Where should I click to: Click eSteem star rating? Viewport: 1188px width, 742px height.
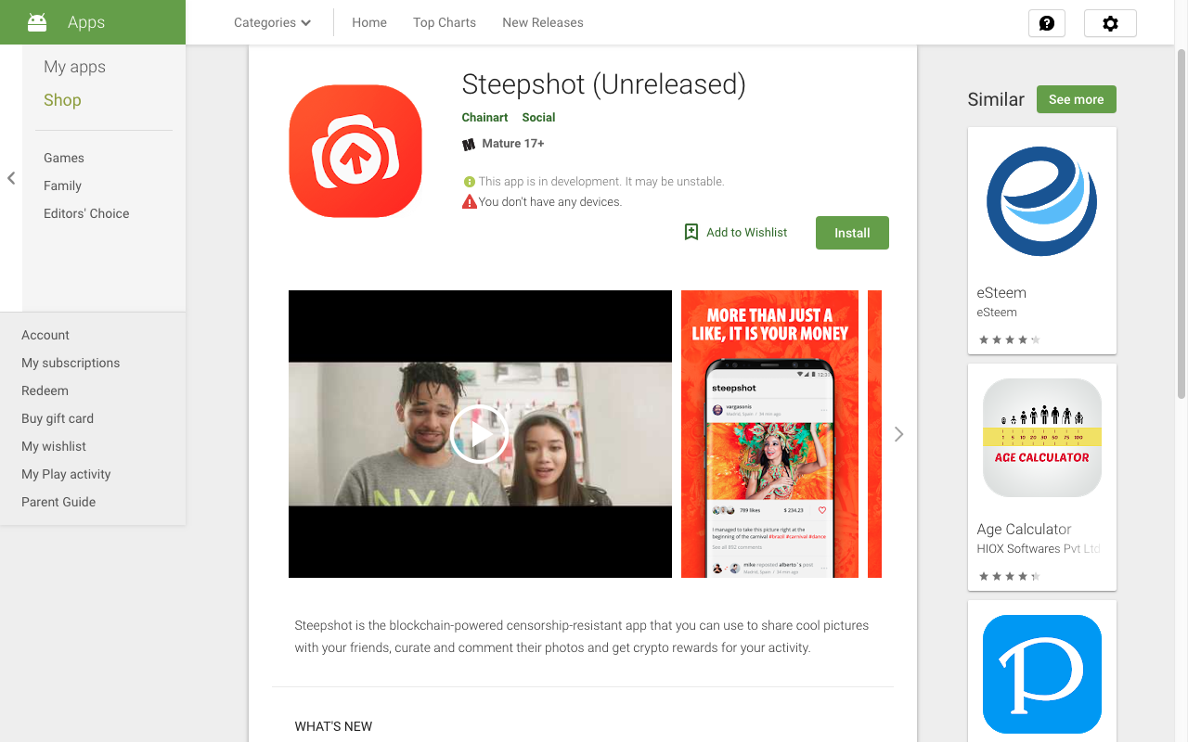(1009, 339)
